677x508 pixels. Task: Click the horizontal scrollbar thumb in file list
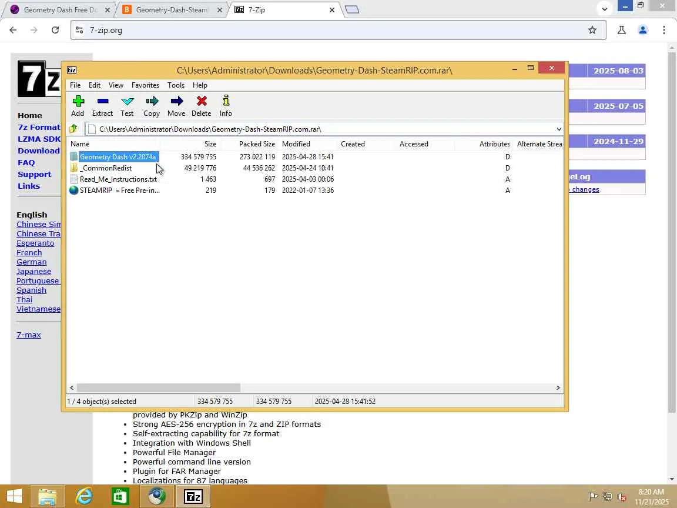(x=159, y=387)
